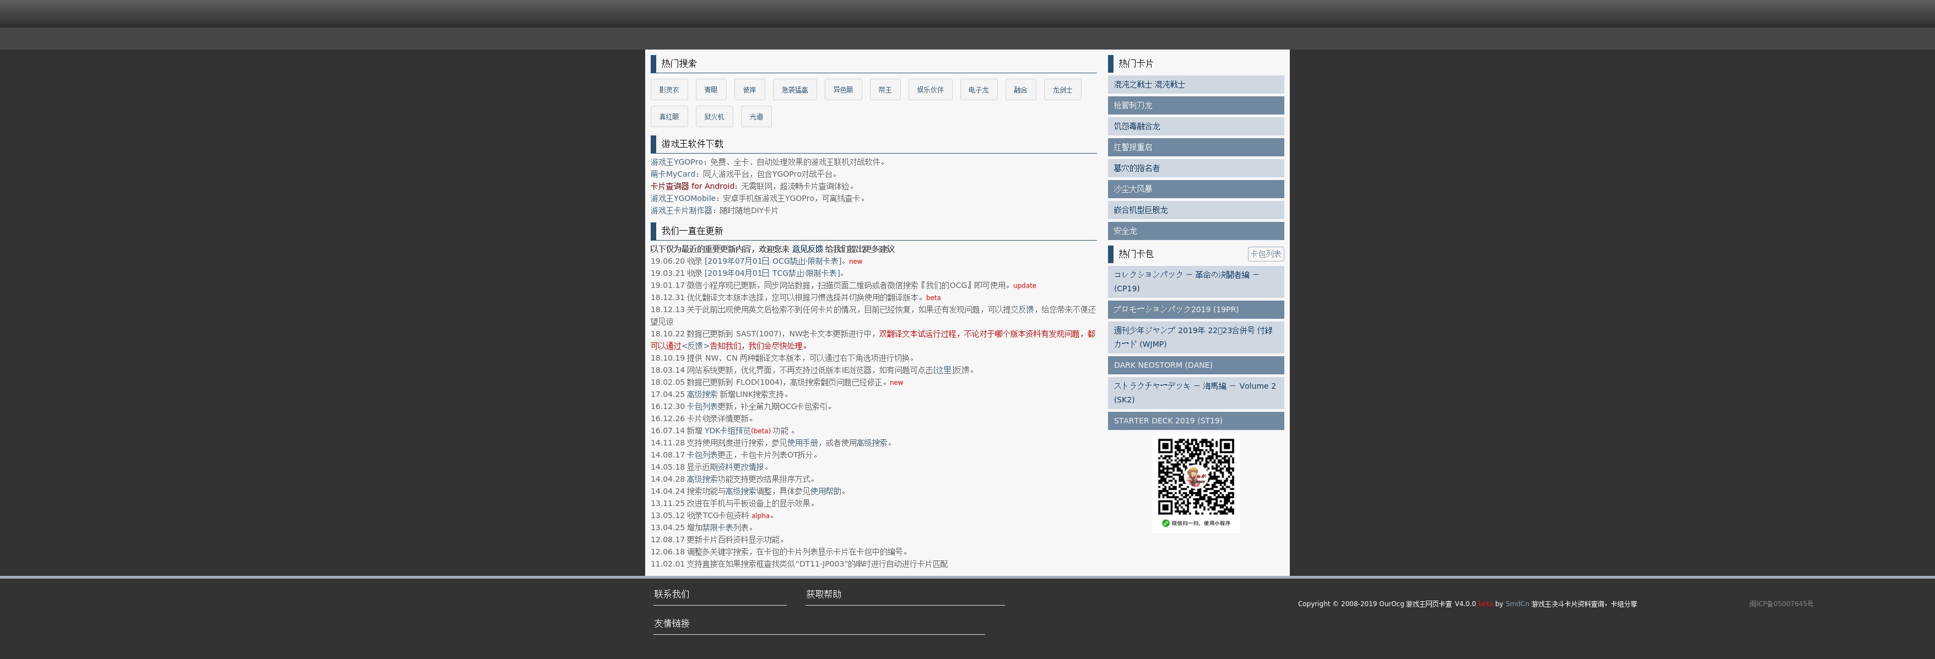Open the 游戏王YGOPro download link

coord(677,162)
